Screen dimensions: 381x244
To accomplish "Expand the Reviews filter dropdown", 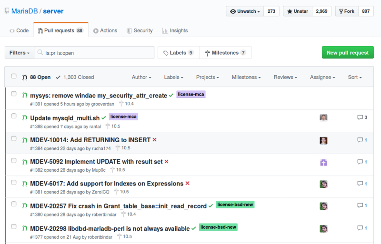I will pos(285,77).
